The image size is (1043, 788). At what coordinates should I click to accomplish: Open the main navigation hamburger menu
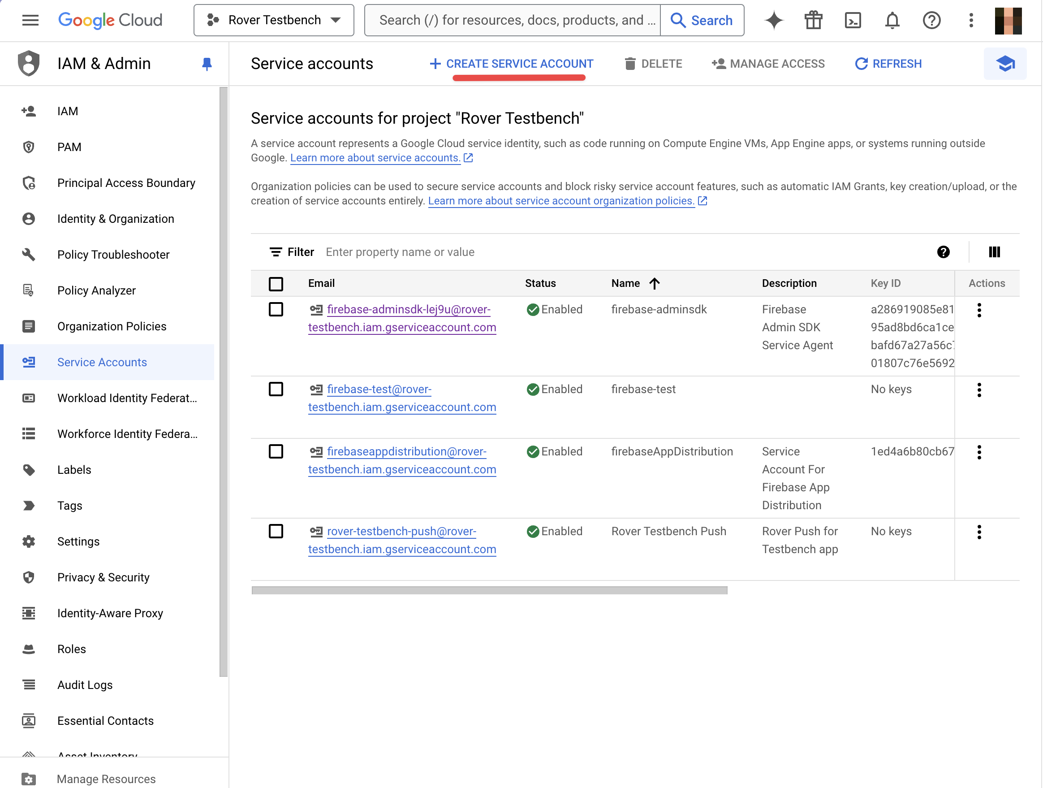30,20
